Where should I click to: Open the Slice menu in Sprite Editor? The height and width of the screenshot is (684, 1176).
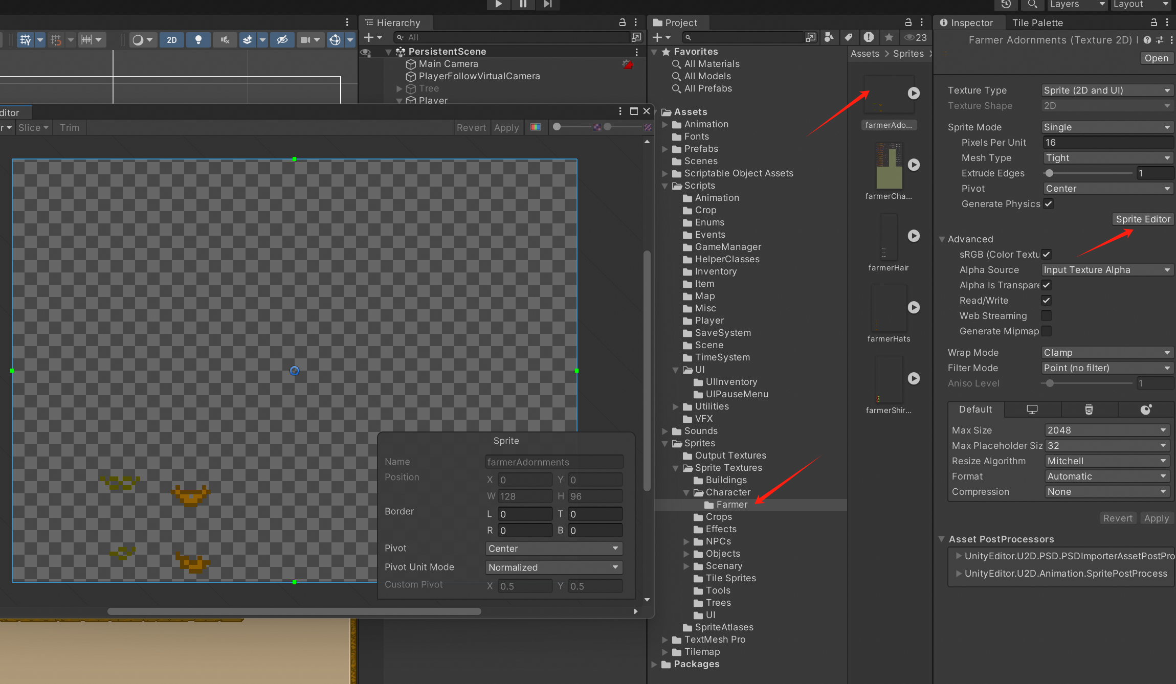(x=33, y=127)
